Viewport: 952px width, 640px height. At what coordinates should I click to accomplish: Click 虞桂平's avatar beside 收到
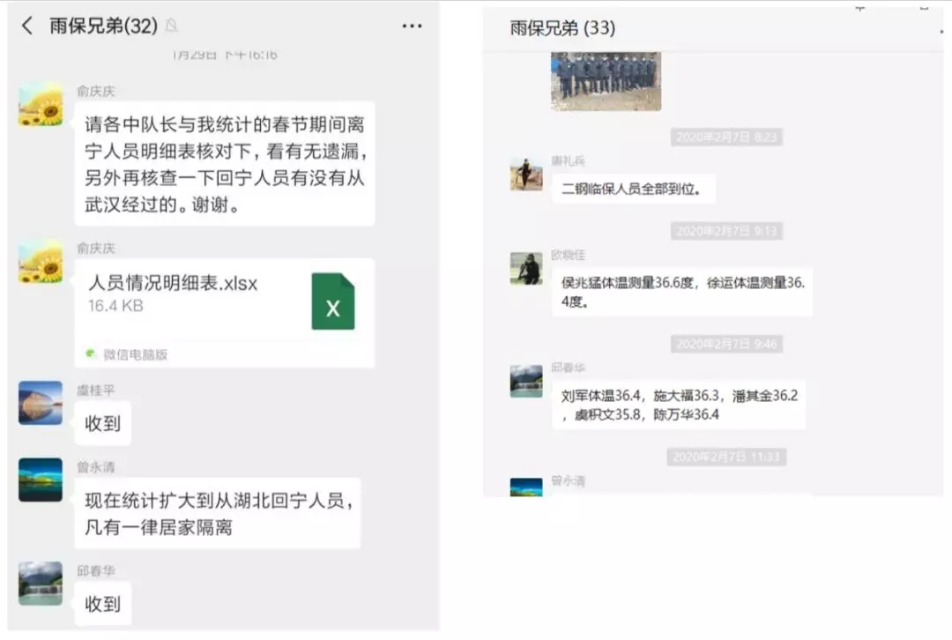41,403
